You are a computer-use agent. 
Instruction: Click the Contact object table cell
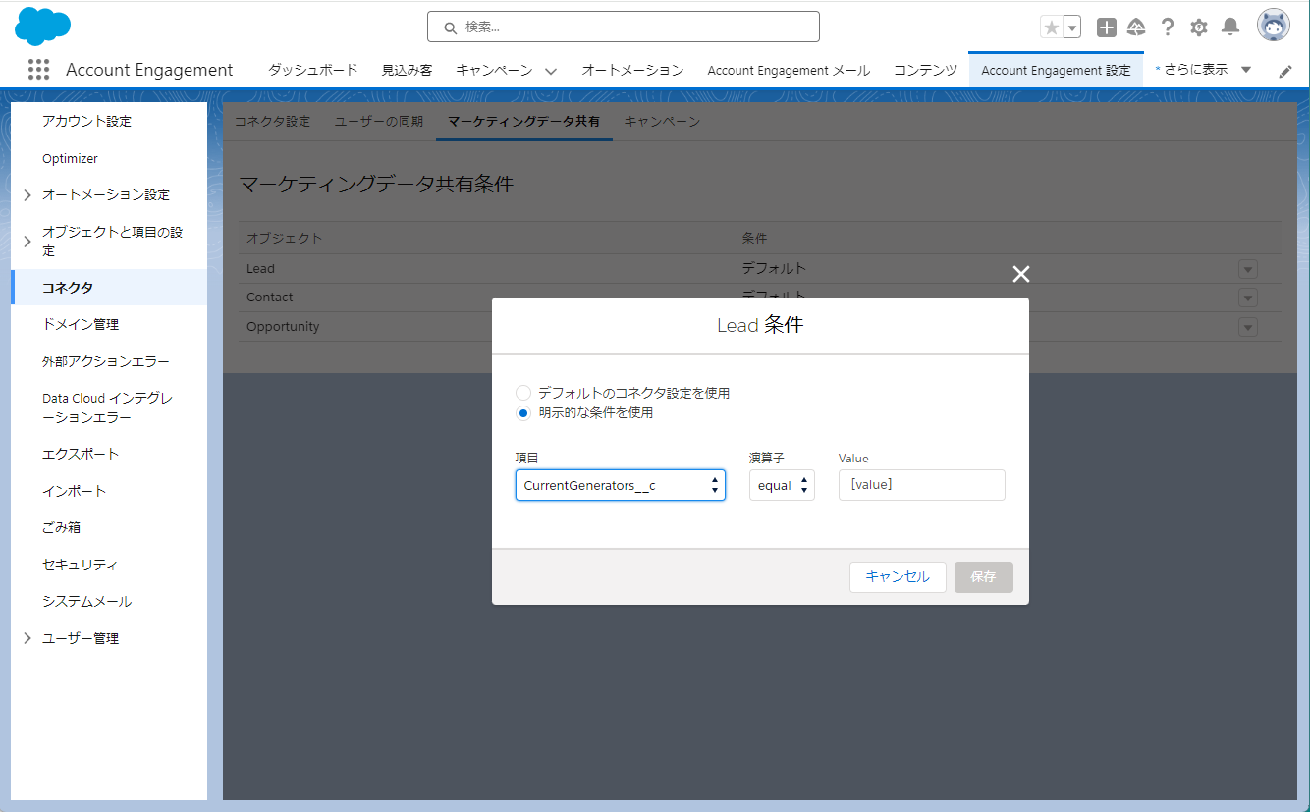click(270, 297)
